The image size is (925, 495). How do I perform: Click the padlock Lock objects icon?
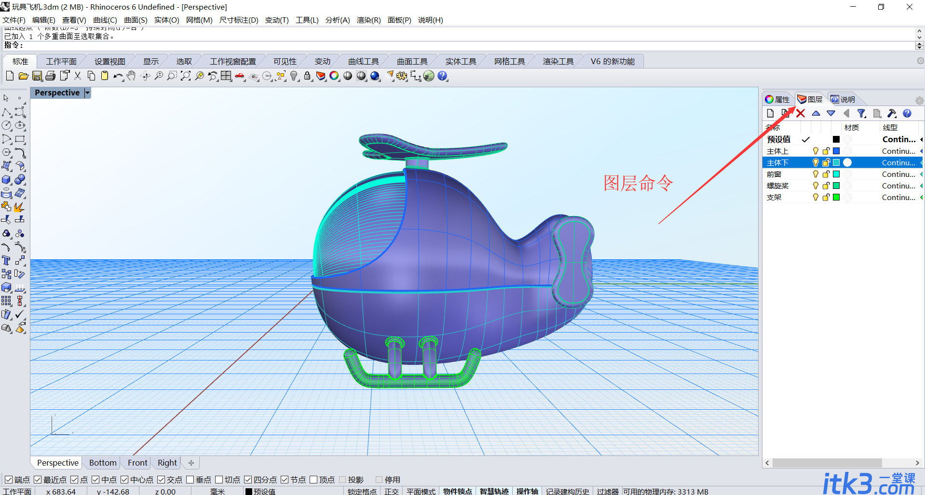coord(307,76)
